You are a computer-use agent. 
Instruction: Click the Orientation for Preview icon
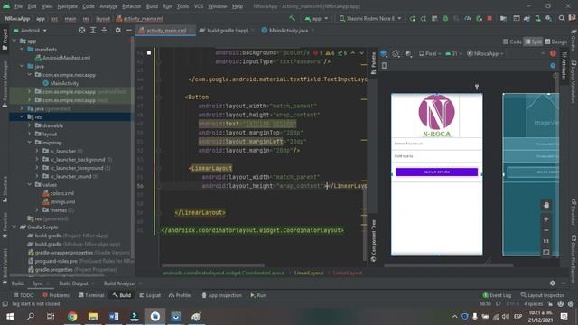pyautogui.click(x=396, y=53)
